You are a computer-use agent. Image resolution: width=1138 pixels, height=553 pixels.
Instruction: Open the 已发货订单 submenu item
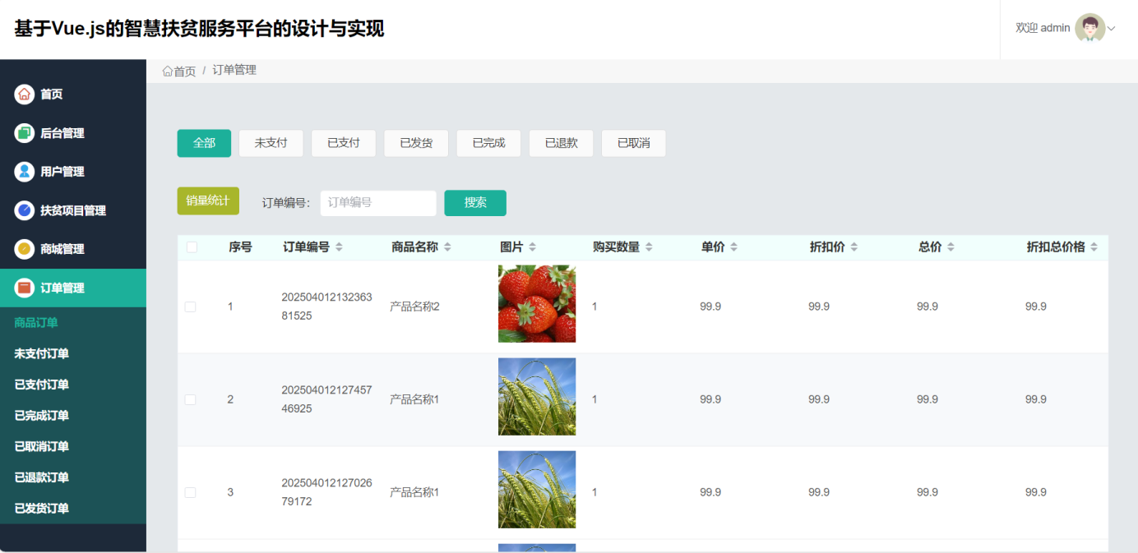pyautogui.click(x=73, y=509)
